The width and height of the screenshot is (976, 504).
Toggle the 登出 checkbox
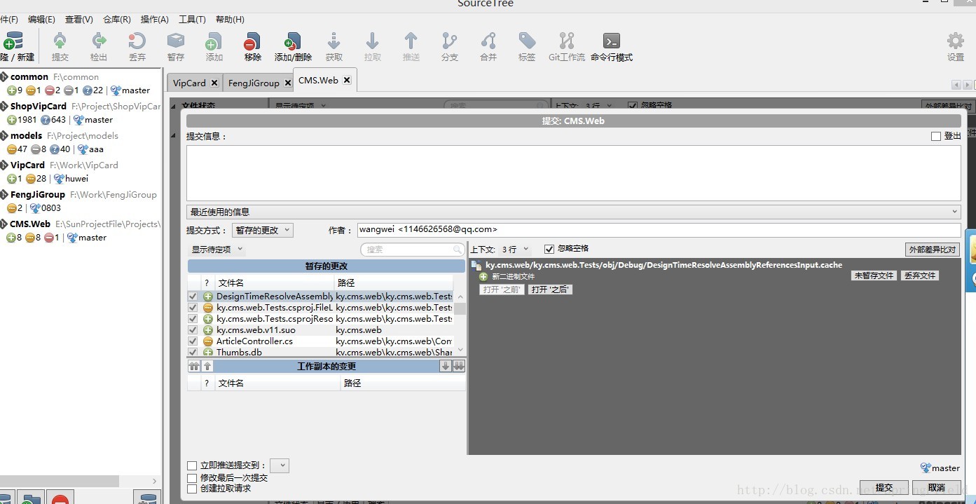[x=936, y=136]
